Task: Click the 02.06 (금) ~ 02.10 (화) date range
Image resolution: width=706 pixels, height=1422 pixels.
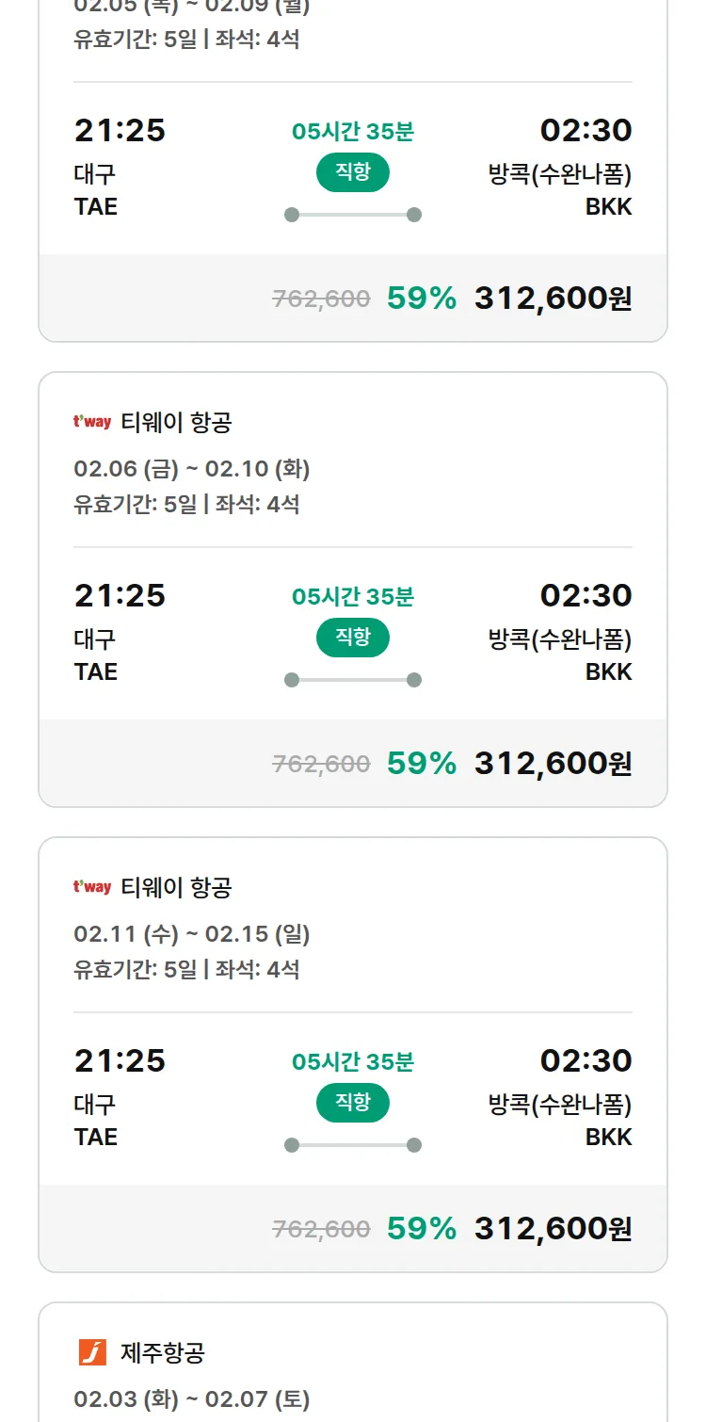Action: click(x=192, y=469)
